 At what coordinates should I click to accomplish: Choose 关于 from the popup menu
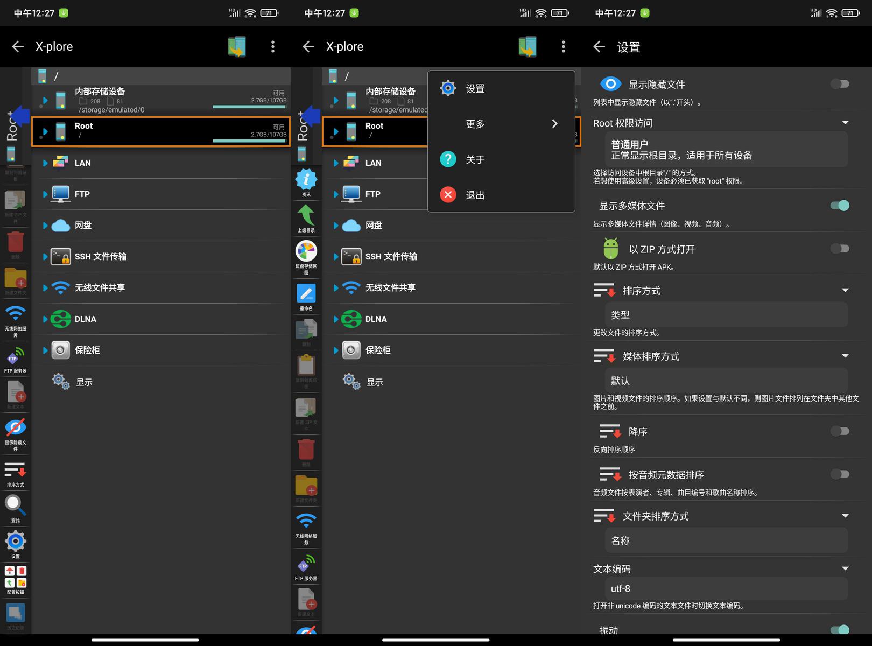pyautogui.click(x=475, y=159)
